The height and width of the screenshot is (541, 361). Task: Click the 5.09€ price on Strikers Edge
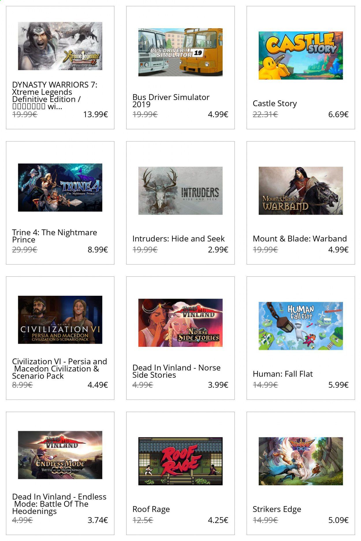click(338, 520)
